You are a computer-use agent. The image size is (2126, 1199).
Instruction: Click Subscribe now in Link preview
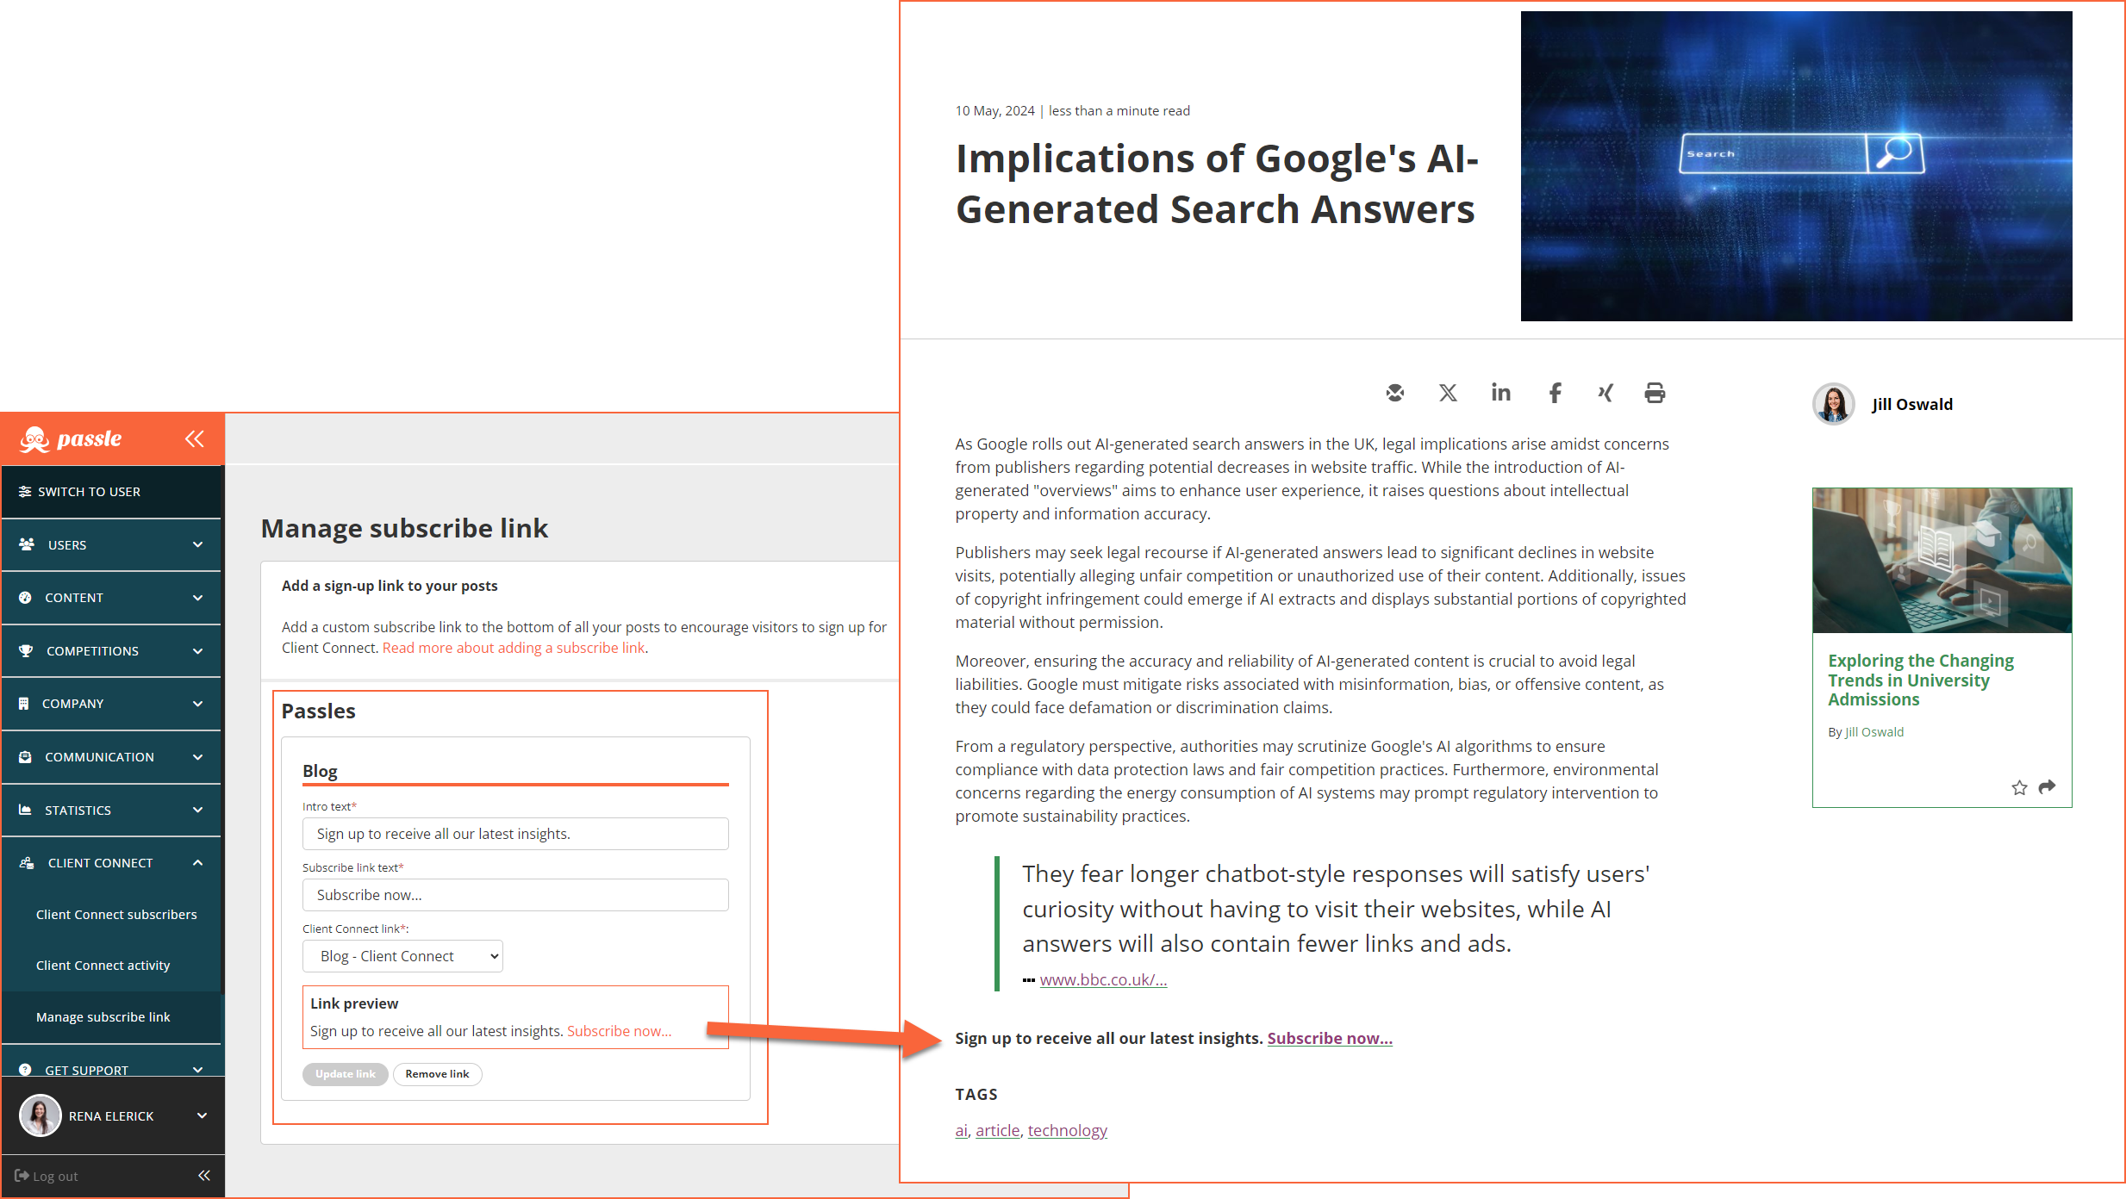click(619, 1031)
